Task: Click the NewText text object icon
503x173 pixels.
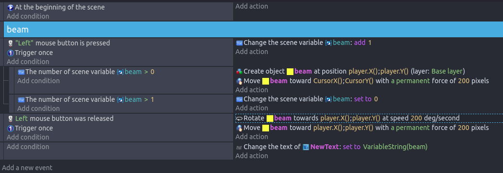Action: click(306, 147)
